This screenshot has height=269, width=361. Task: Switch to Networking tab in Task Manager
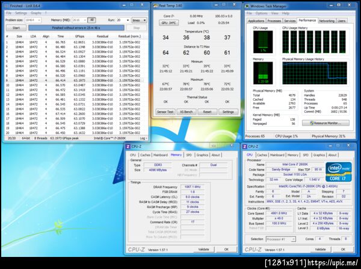point(327,21)
